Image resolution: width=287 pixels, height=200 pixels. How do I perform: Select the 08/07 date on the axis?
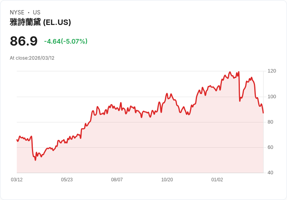117,180
